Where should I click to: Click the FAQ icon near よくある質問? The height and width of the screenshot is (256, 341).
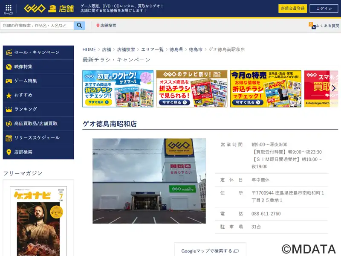(312, 26)
